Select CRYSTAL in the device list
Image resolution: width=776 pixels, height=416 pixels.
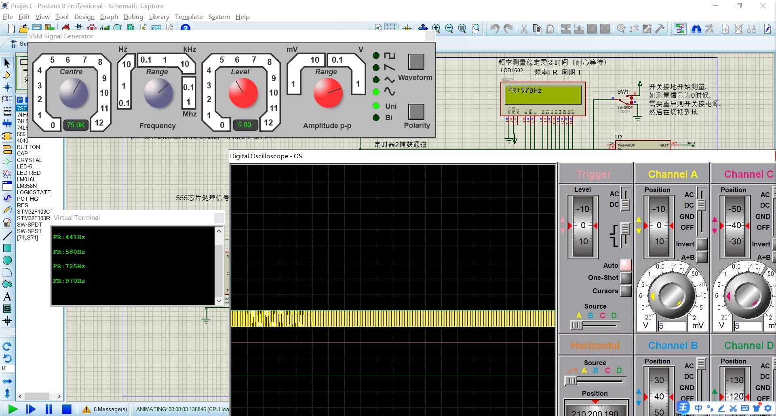pyautogui.click(x=29, y=160)
